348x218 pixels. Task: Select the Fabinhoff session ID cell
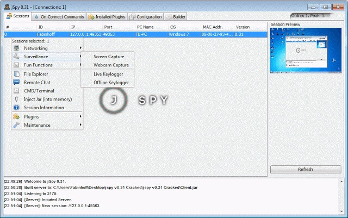coord(53,34)
